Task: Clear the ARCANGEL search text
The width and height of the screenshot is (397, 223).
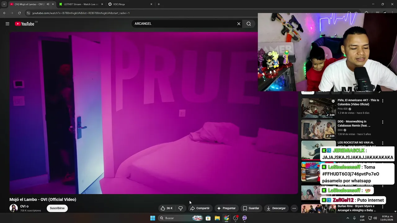Action: tap(239, 24)
